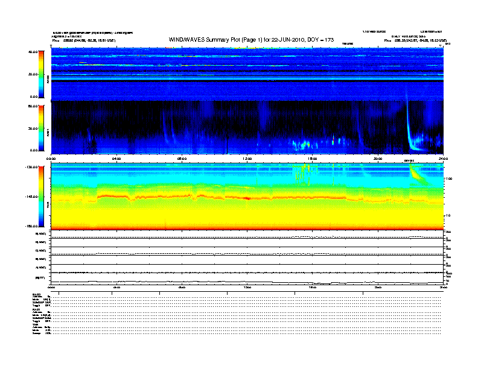Click the 24:00 tick label under RAD1 spectrogram

[x=443, y=159]
